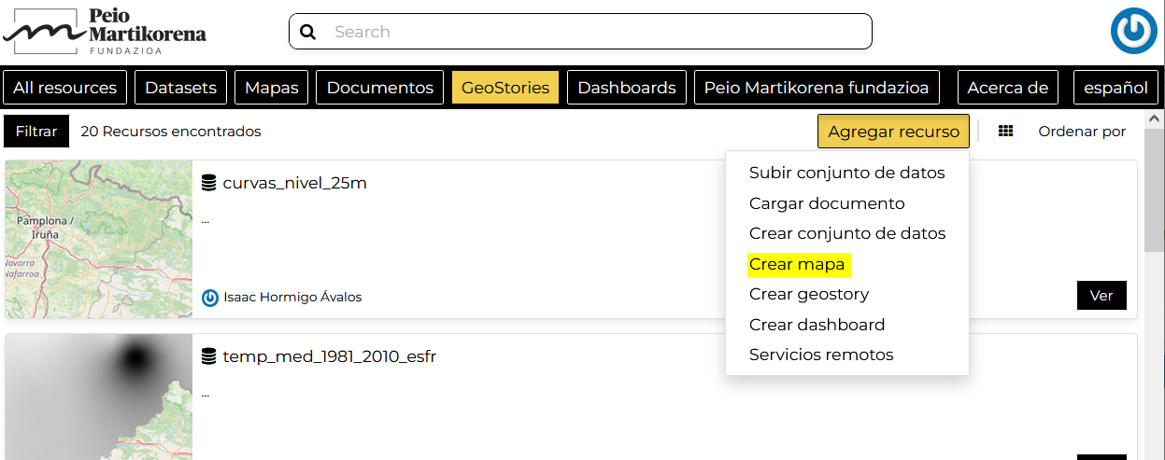This screenshot has height=460, width=1165.
Task: Click the Filtrar button
Action: coord(36,132)
